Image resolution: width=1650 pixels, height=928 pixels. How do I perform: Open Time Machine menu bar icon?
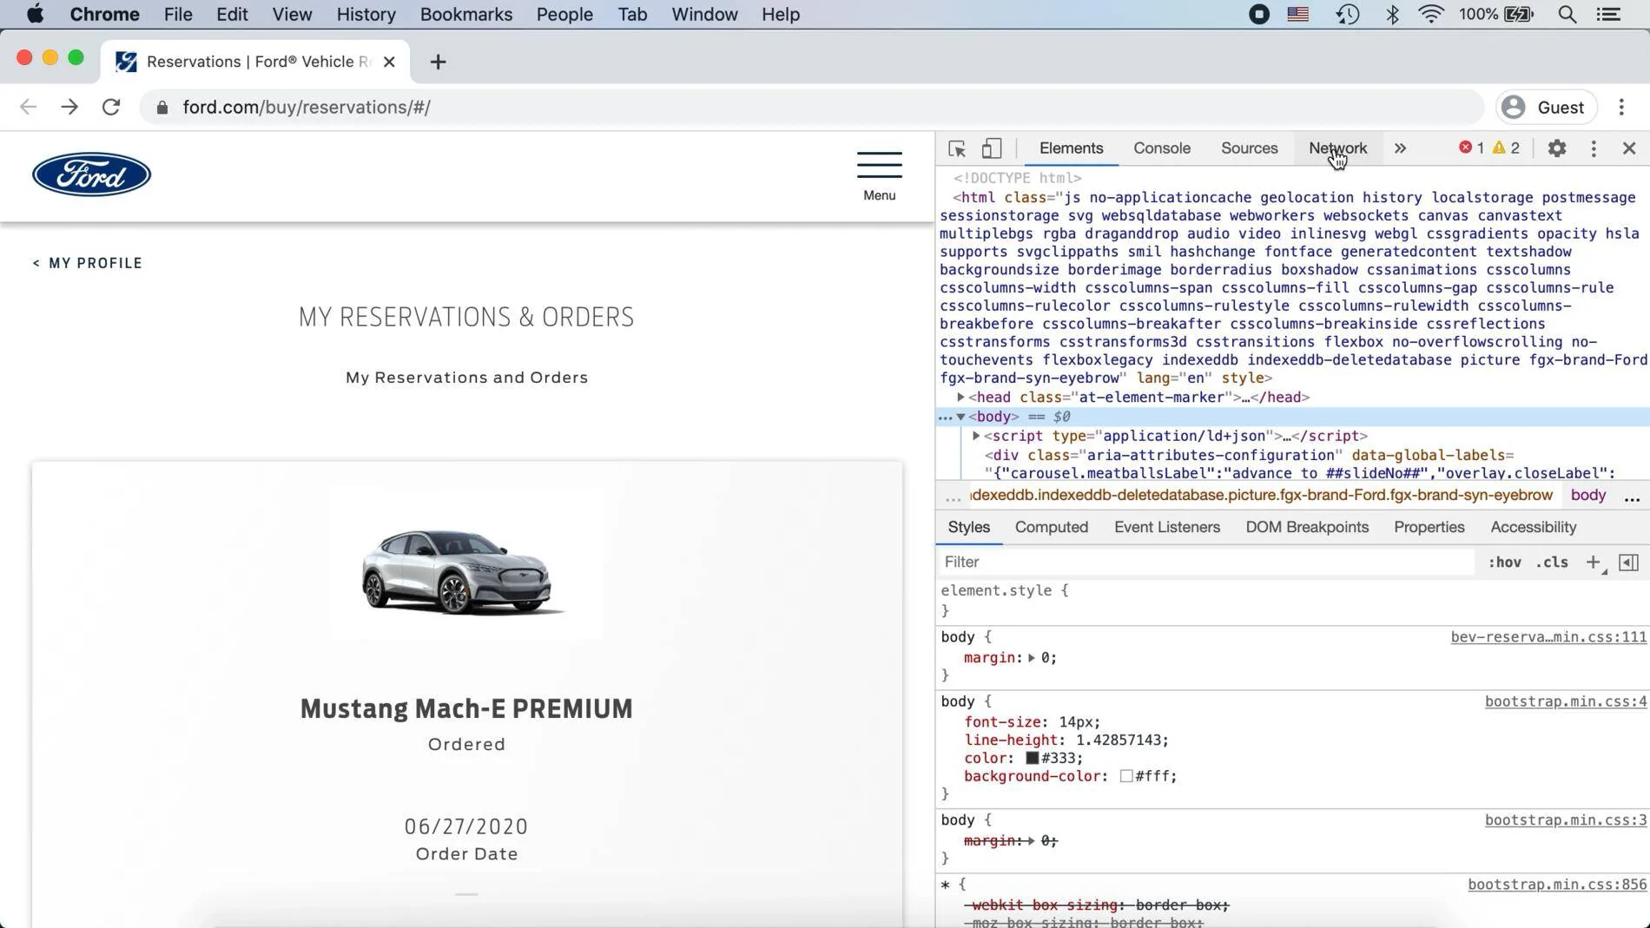[1347, 14]
